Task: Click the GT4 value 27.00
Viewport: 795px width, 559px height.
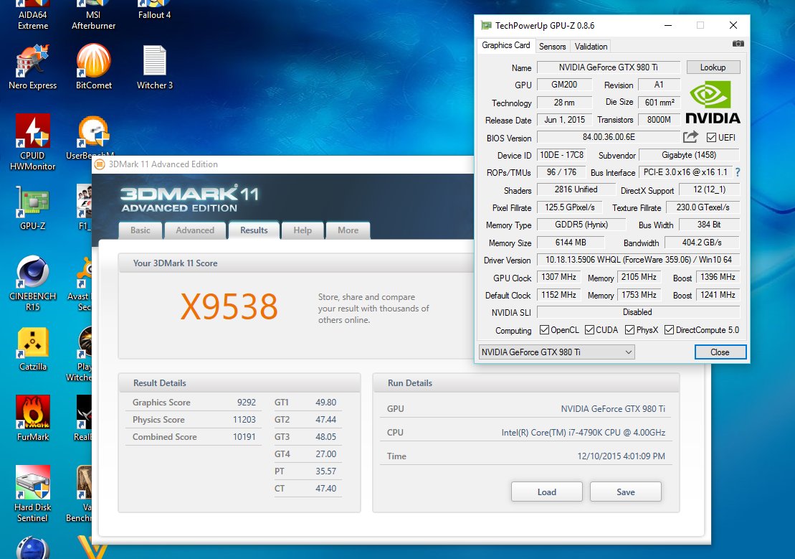Action: (326, 454)
